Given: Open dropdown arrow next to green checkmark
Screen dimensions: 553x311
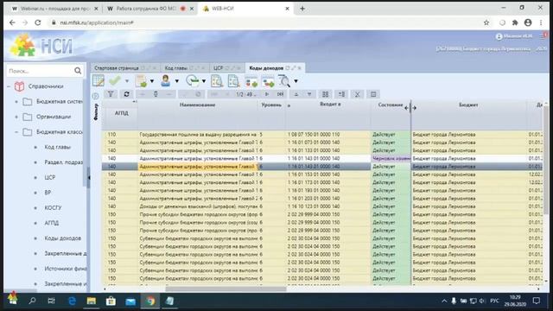Looking at the screenshot, I should click(x=127, y=81).
